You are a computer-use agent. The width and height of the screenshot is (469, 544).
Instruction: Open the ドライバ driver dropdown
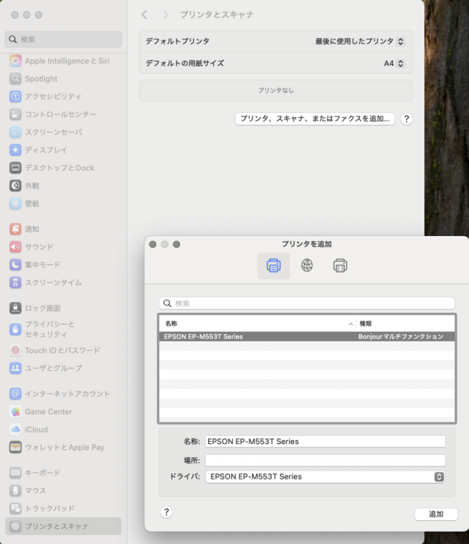pos(326,477)
